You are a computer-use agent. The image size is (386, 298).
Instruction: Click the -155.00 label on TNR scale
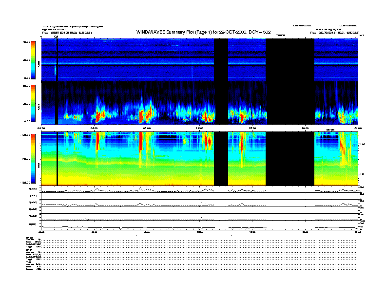point(25,183)
